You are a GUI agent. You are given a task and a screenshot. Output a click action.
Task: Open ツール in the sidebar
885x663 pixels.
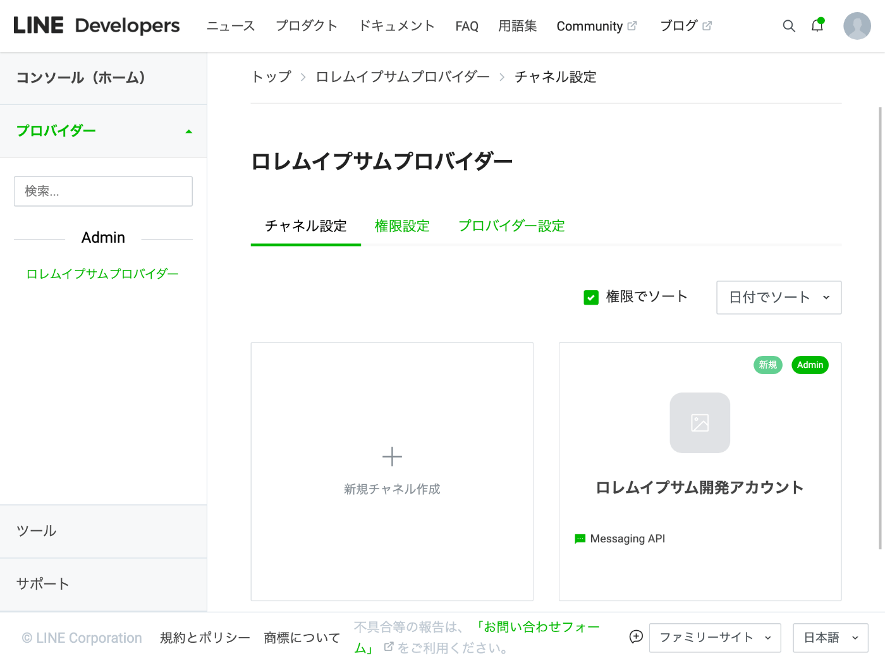[x=103, y=531]
